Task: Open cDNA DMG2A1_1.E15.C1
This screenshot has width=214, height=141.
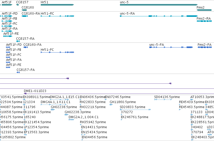Action: point(65,97)
